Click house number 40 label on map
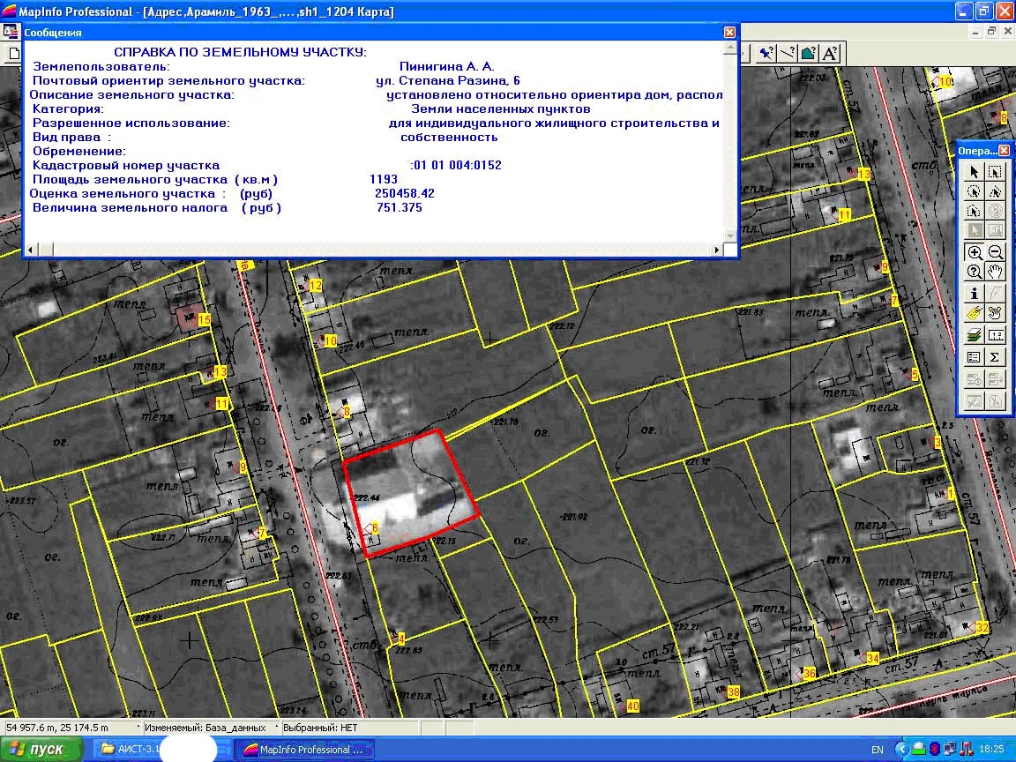Screen dimensions: 1016x762 (633, 706)
